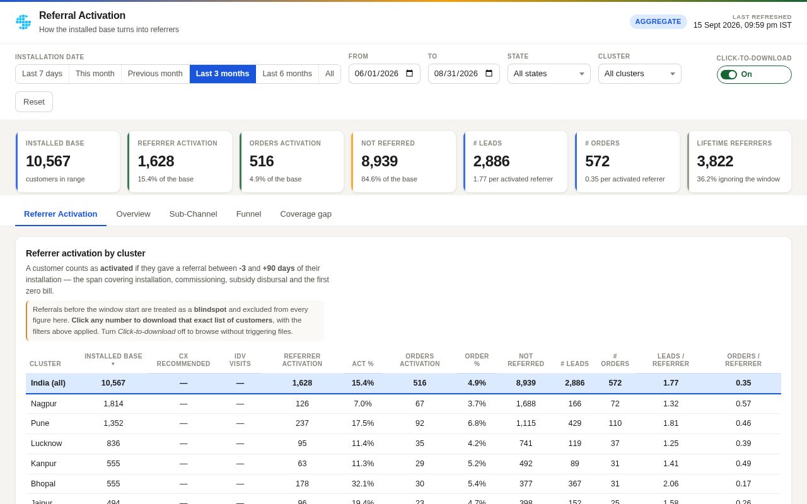Download Installed Base card value 10,567
This screenshot has height=504, width=807.
(48, 161)
